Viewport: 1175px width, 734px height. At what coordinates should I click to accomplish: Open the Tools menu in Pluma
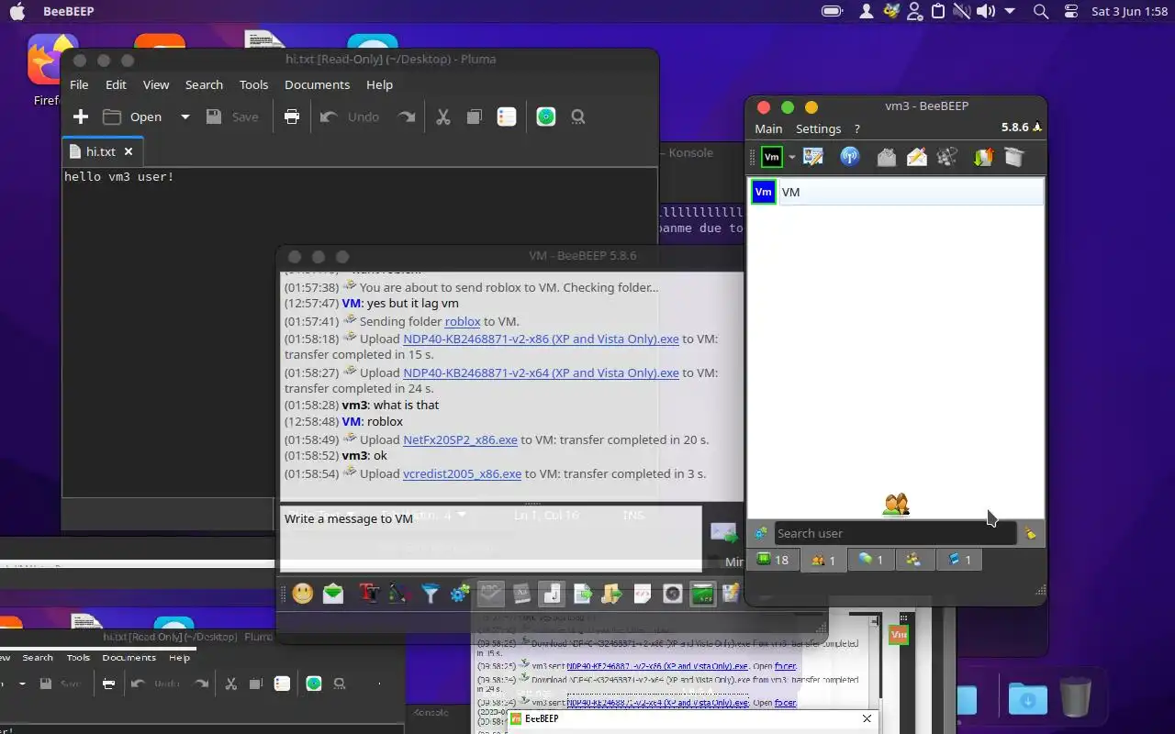tap(253, 84)
